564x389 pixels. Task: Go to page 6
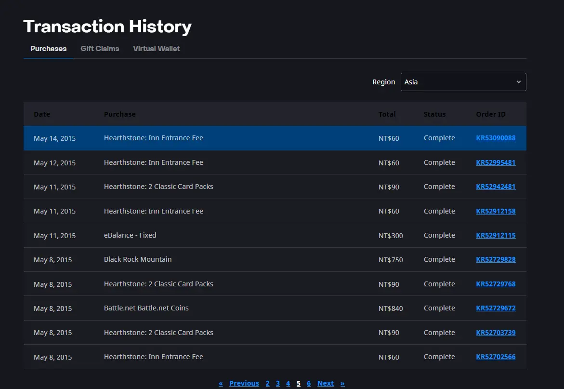(x=309, y=383)
